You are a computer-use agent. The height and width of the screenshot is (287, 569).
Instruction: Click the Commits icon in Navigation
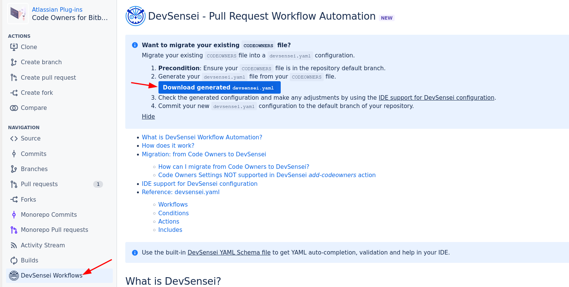(14, 154)
